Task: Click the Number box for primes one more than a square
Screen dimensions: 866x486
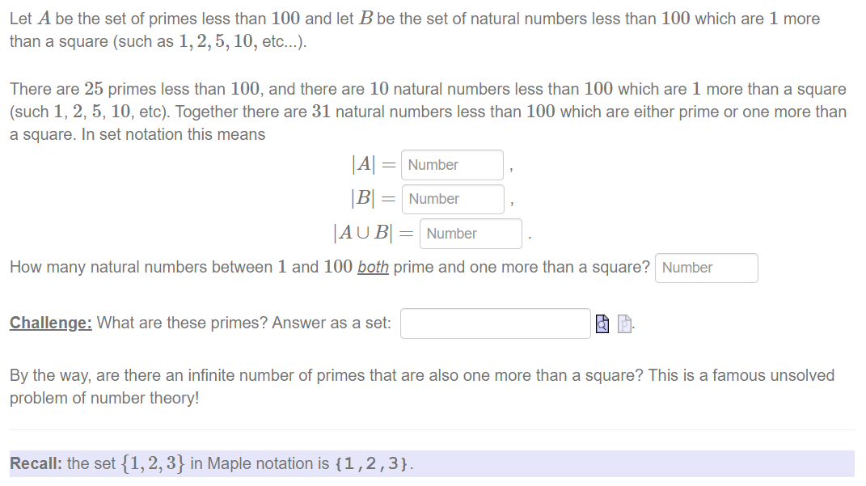Action: [706, 268]
